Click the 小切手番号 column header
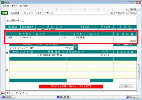The width and height of the screenshot is (142, 100). pos(105,27)
